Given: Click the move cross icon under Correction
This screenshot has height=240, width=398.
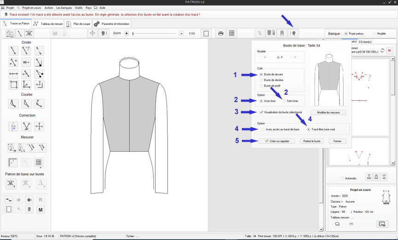Looking at the screenshot, I should click(40, 126).
